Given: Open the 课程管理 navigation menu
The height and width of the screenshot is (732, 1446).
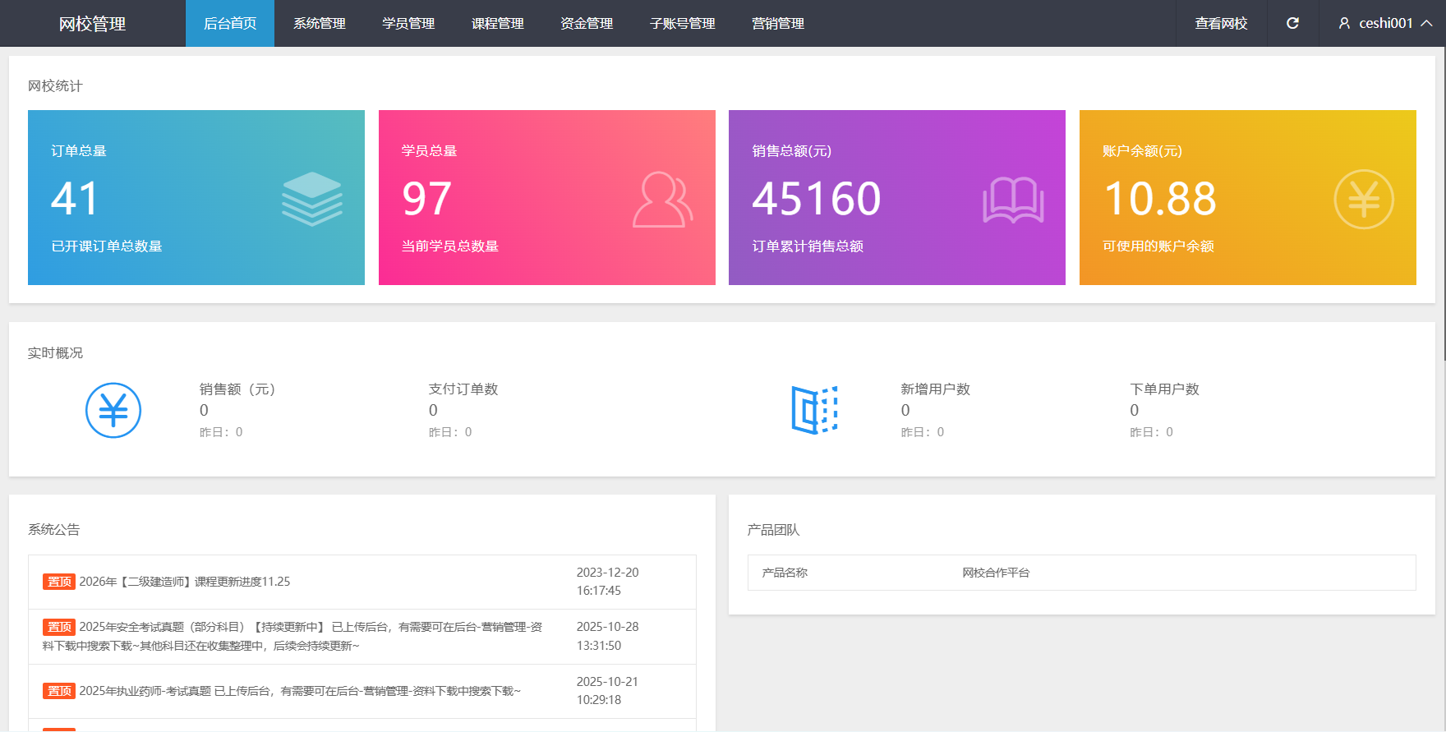Looking at the screenshot, I should click(497, 23).
